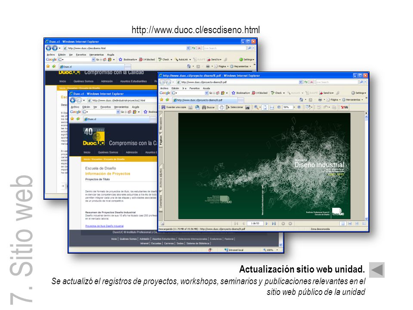The width and height of the screenshot is (413, 310).
Task: Click Back button in Duoc.cl escdiseno window
Action: [x=49, y=48]
